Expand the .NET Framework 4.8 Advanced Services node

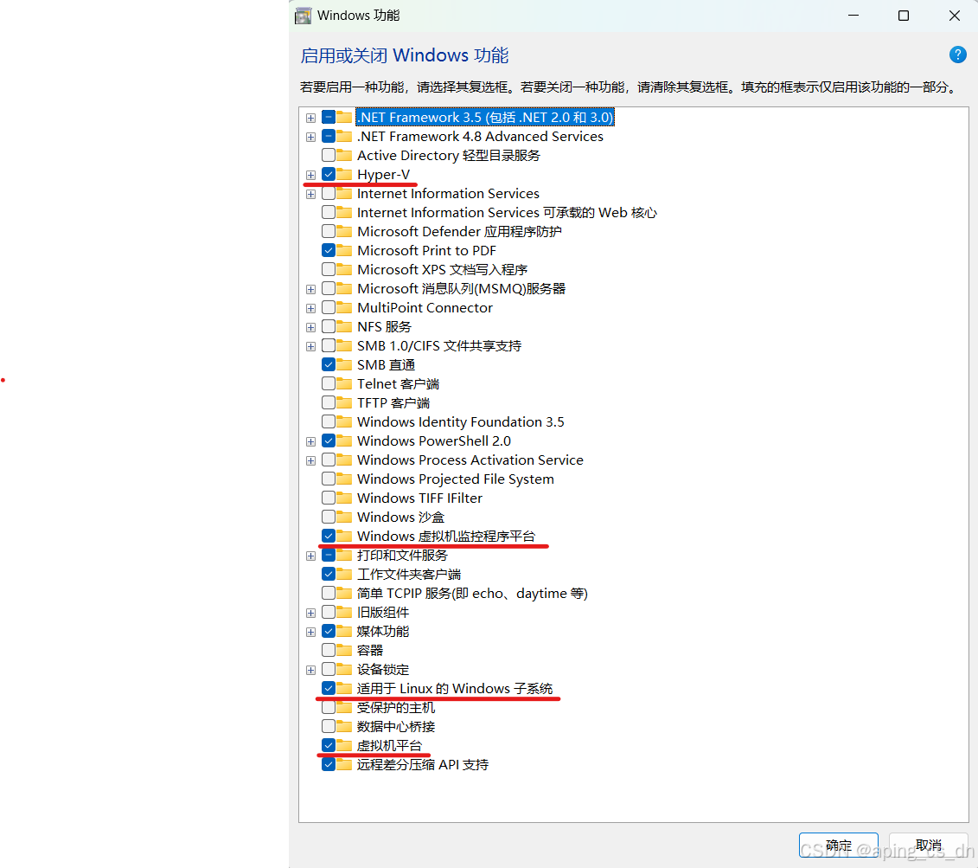click(310, 137)
